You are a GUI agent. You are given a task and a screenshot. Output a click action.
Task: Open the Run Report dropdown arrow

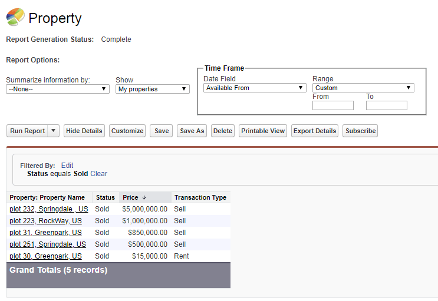click(x=54, y=131)
